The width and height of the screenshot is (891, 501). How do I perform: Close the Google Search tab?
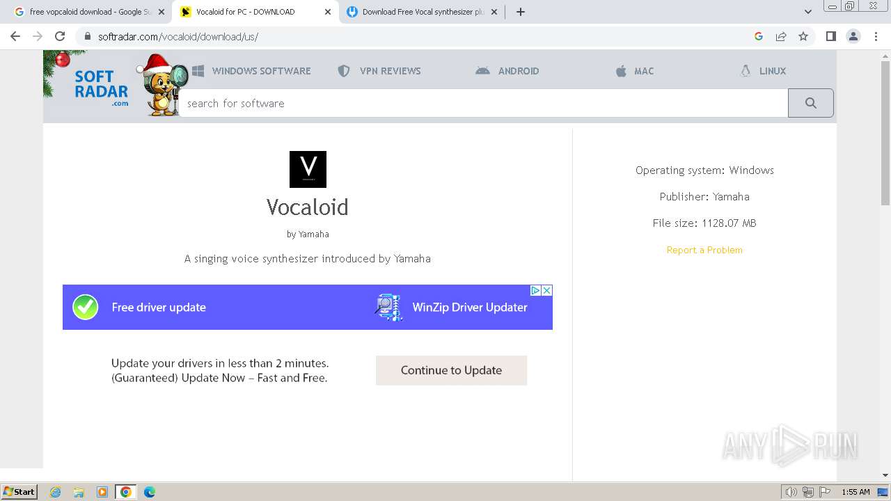tap(161, 12)
